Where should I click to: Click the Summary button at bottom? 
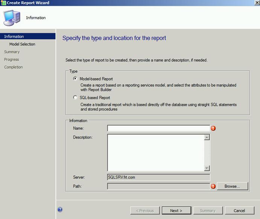pyautogui.click(x=208, y=211)
